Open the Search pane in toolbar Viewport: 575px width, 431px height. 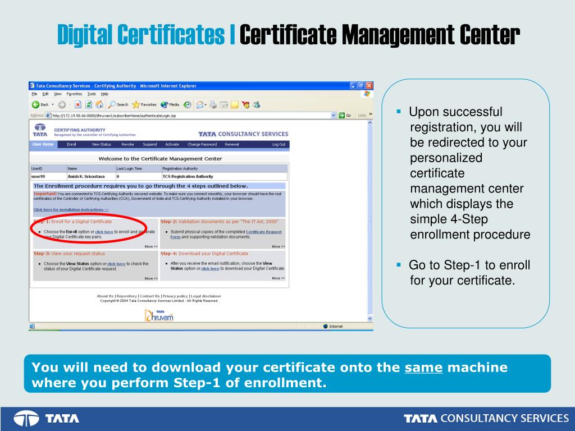click(118, 105)
